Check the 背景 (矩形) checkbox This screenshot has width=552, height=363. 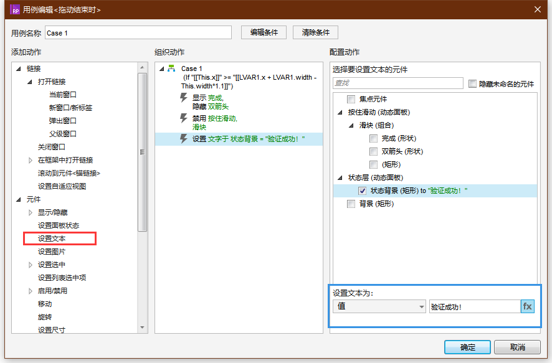pyautogui.click(x=351, y=204)
